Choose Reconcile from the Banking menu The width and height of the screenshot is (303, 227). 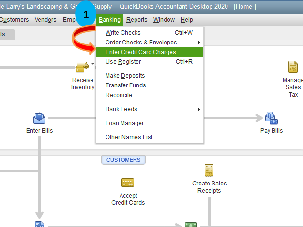point(150,95)
